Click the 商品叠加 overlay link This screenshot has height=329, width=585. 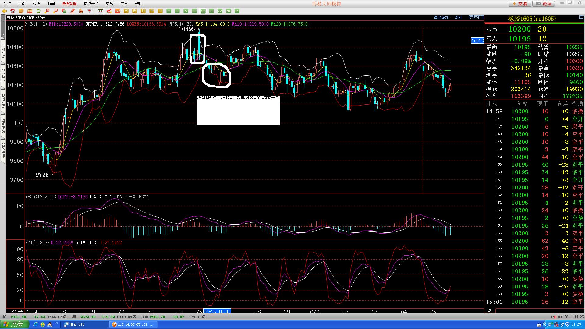point(441,18)
